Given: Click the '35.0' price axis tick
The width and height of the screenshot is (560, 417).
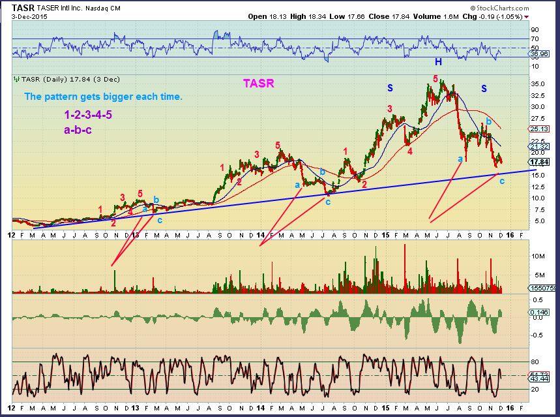Looking at the screenshot, I should (x=538, y=84).
